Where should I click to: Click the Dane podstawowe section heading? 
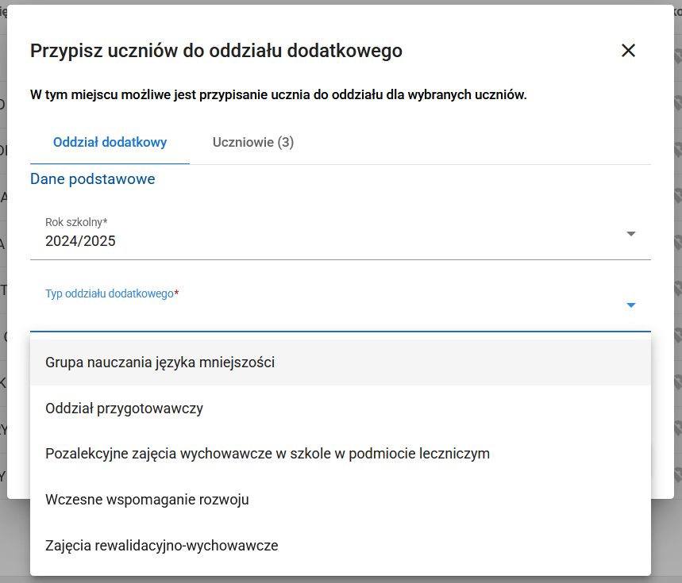tap(92, 178)
